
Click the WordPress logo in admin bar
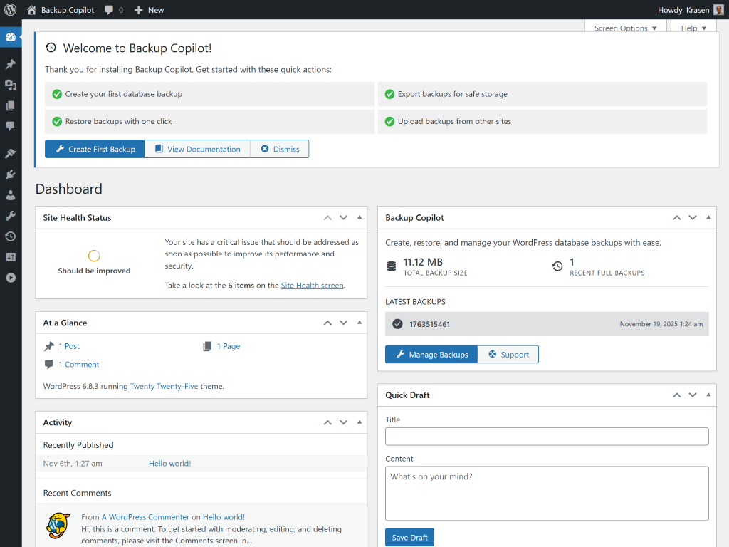[9, 9]
